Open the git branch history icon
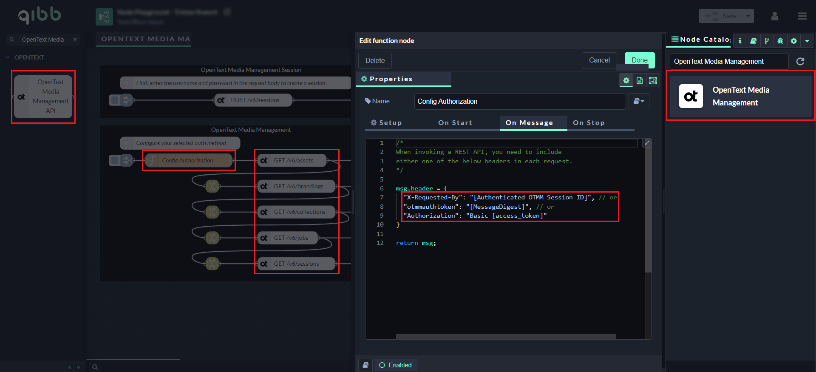Screen dimensions: 816x372 767,41
